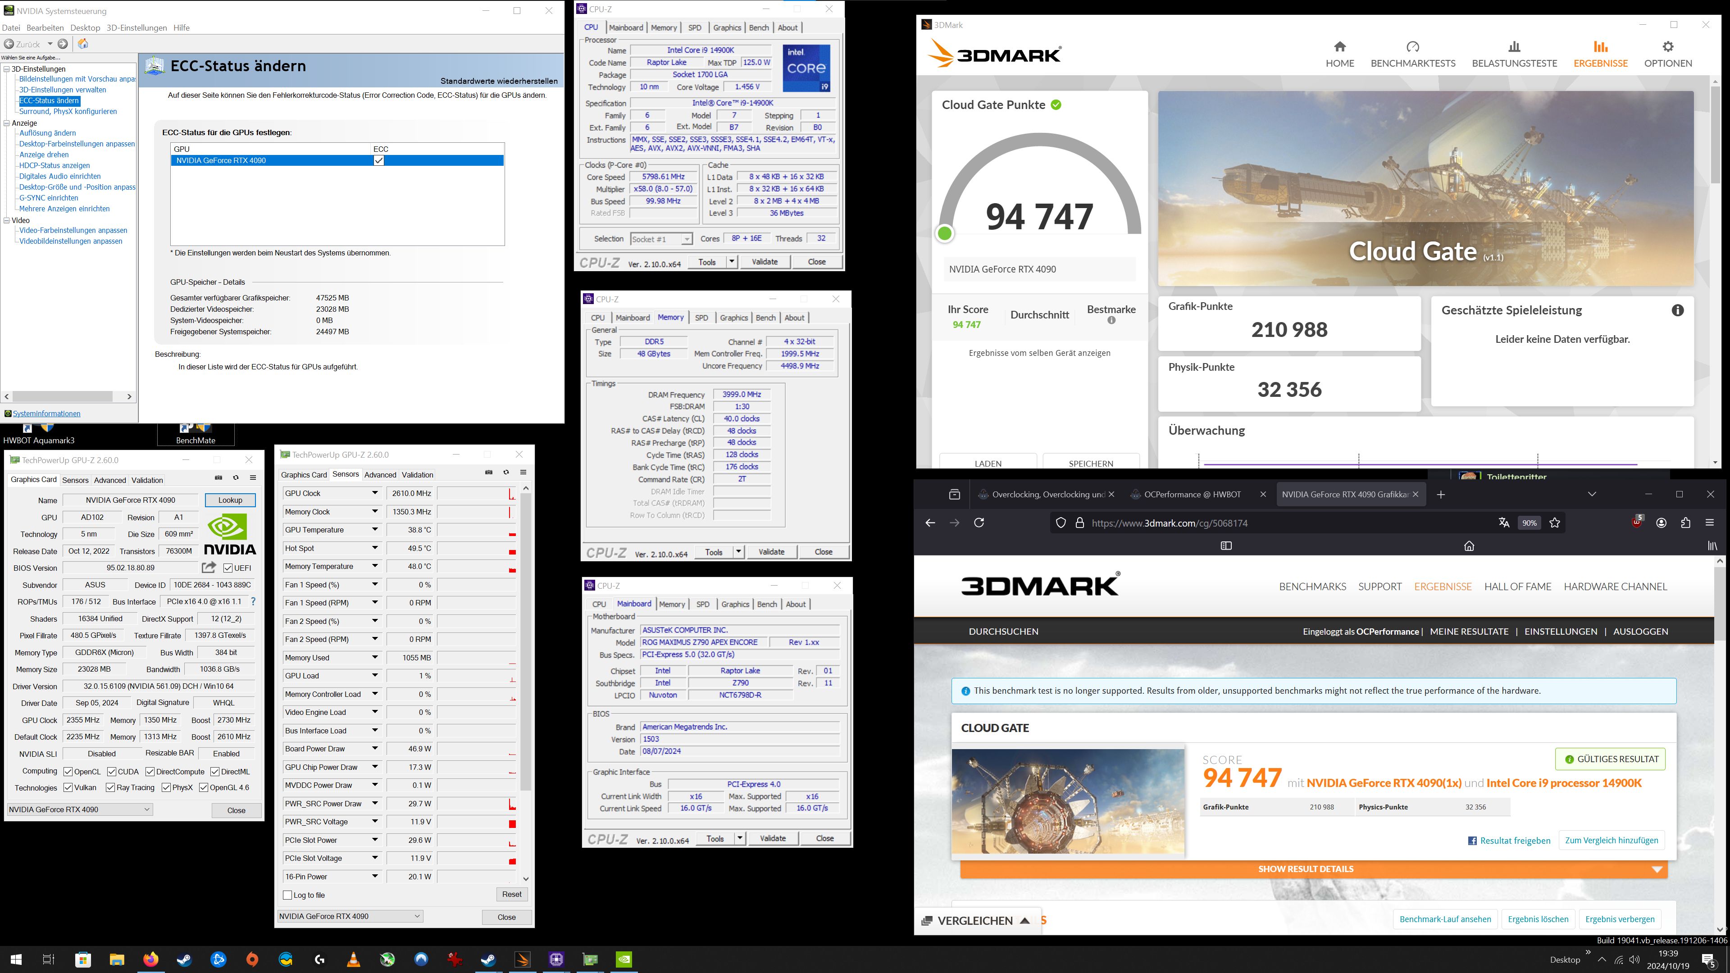Open Firefox from the taskbar
Viewport: 1730px width, 973px height.
(x=150, y=959)
